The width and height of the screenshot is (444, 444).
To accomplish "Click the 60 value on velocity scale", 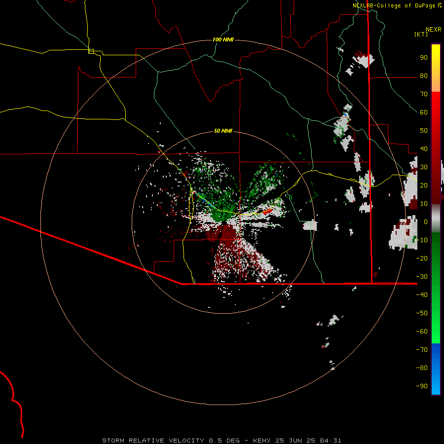I will 424,112.
